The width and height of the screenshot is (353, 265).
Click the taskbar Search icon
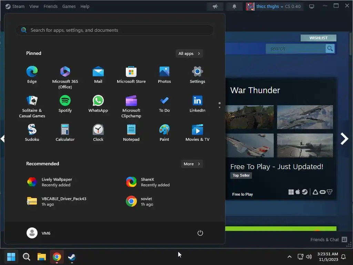tap(26, 257)
